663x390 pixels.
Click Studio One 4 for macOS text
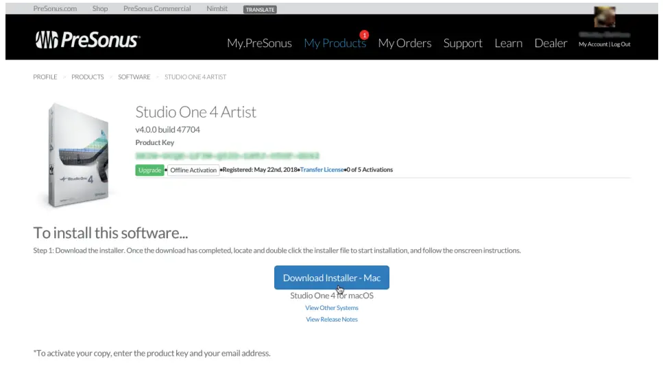pos(332,296)
